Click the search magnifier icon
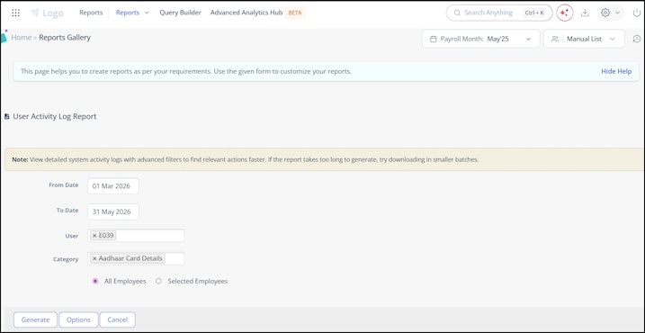This screenshot has width=645, height=333. point(457,13)
